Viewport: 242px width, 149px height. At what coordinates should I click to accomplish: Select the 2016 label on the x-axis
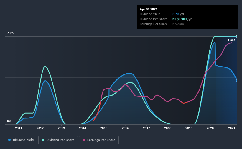click(x=125, y=128)
